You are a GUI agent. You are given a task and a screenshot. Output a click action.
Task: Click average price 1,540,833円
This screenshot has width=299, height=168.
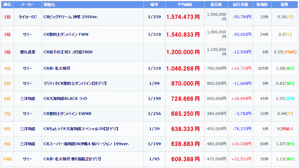tap(183, 35)
